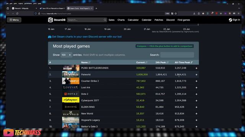Open the Charts page
The image size is (245, 137).
coord(121,20)
